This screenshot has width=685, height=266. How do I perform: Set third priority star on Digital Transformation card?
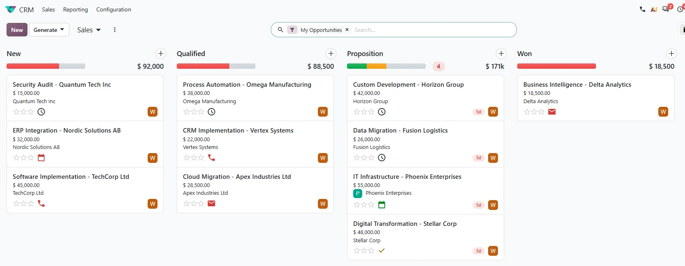coord(371,250)
